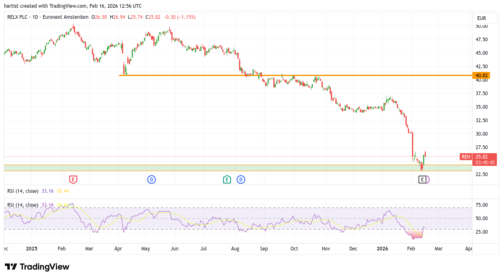Screen dimensions: 503x279
Task: Click the TradingView logo at the bottom
Action: point(37,267)
